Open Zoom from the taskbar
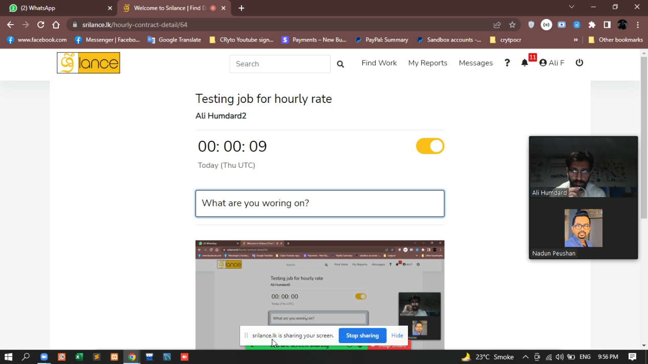Screen dimensions: 648x364 (x=44, y=357)
